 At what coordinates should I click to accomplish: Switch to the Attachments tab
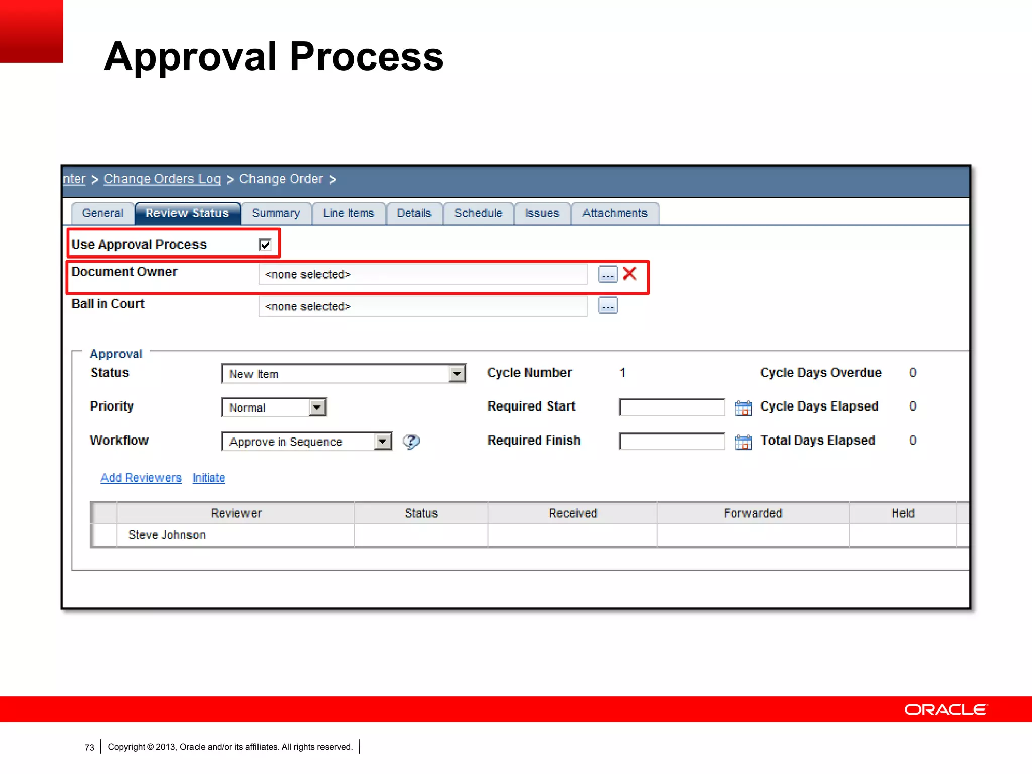pos(615,213)
